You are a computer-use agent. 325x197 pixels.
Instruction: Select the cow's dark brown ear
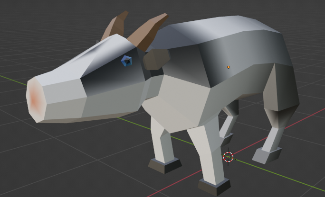tap(156, 59)
